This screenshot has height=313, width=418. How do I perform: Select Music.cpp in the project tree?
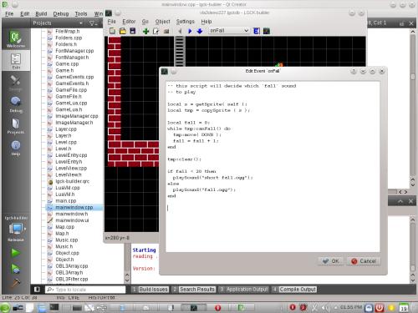pyautogui.click(x=67, y=240)
